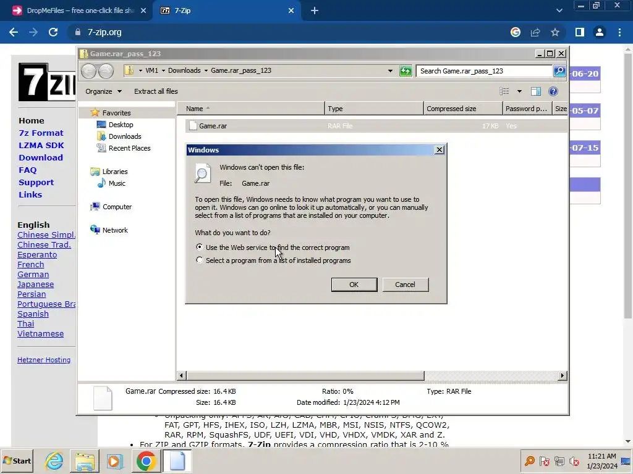633x474 pixels.
Task: Open Downloads in Favorites
Action: tap(125, 136)
